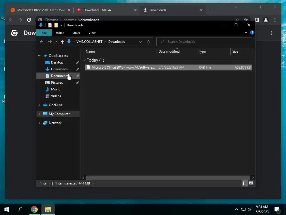Open address bar history dropdown
Viewport: 286px width, 215px height.
point(140,42)
